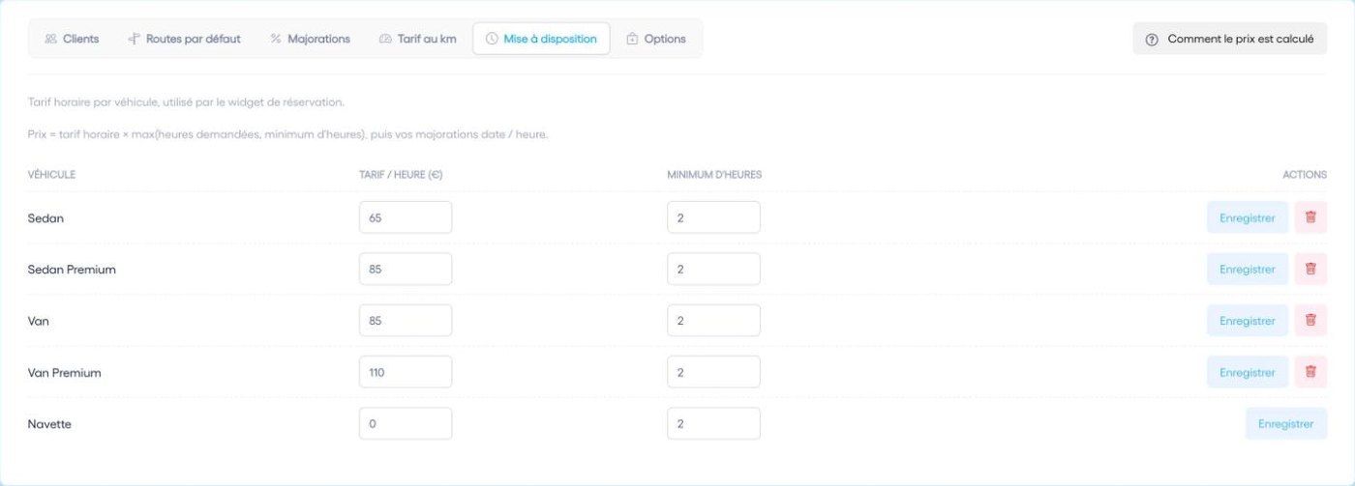Click the percent icon beside Majorations
This screenshot has height=486, width=1355.
point(276,39)
